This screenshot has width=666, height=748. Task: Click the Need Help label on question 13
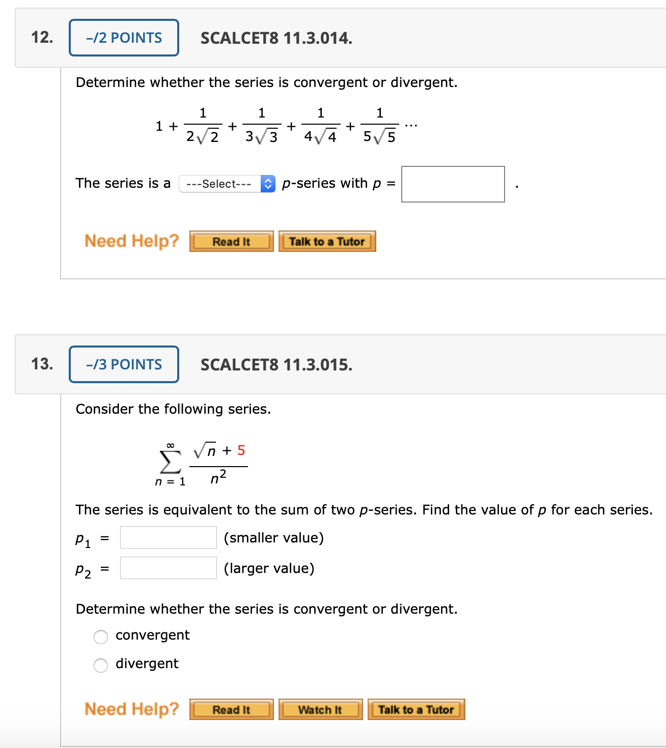click(131, 709)
